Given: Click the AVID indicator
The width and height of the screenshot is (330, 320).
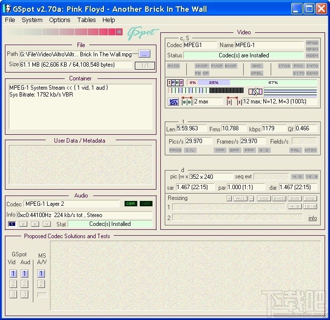Looking at the screenshot, I should (x=174, y=66).
